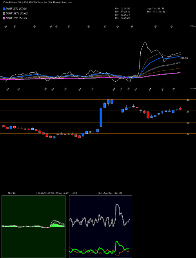Click the ADX white line peak
The image size is (196, 258).
pyautogui.click(x=117, y=204)
